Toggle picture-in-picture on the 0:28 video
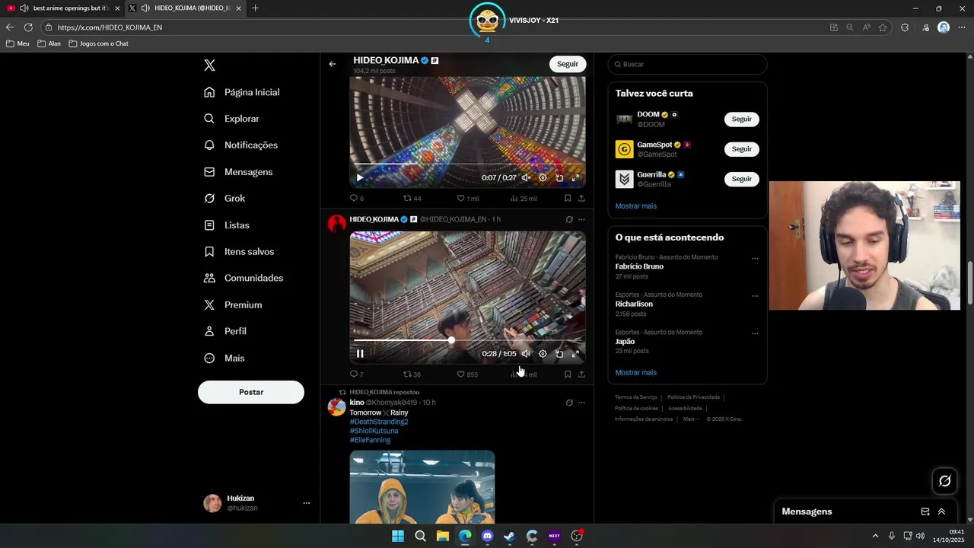Viewport: 974px width, 548px height. [559, 353]
